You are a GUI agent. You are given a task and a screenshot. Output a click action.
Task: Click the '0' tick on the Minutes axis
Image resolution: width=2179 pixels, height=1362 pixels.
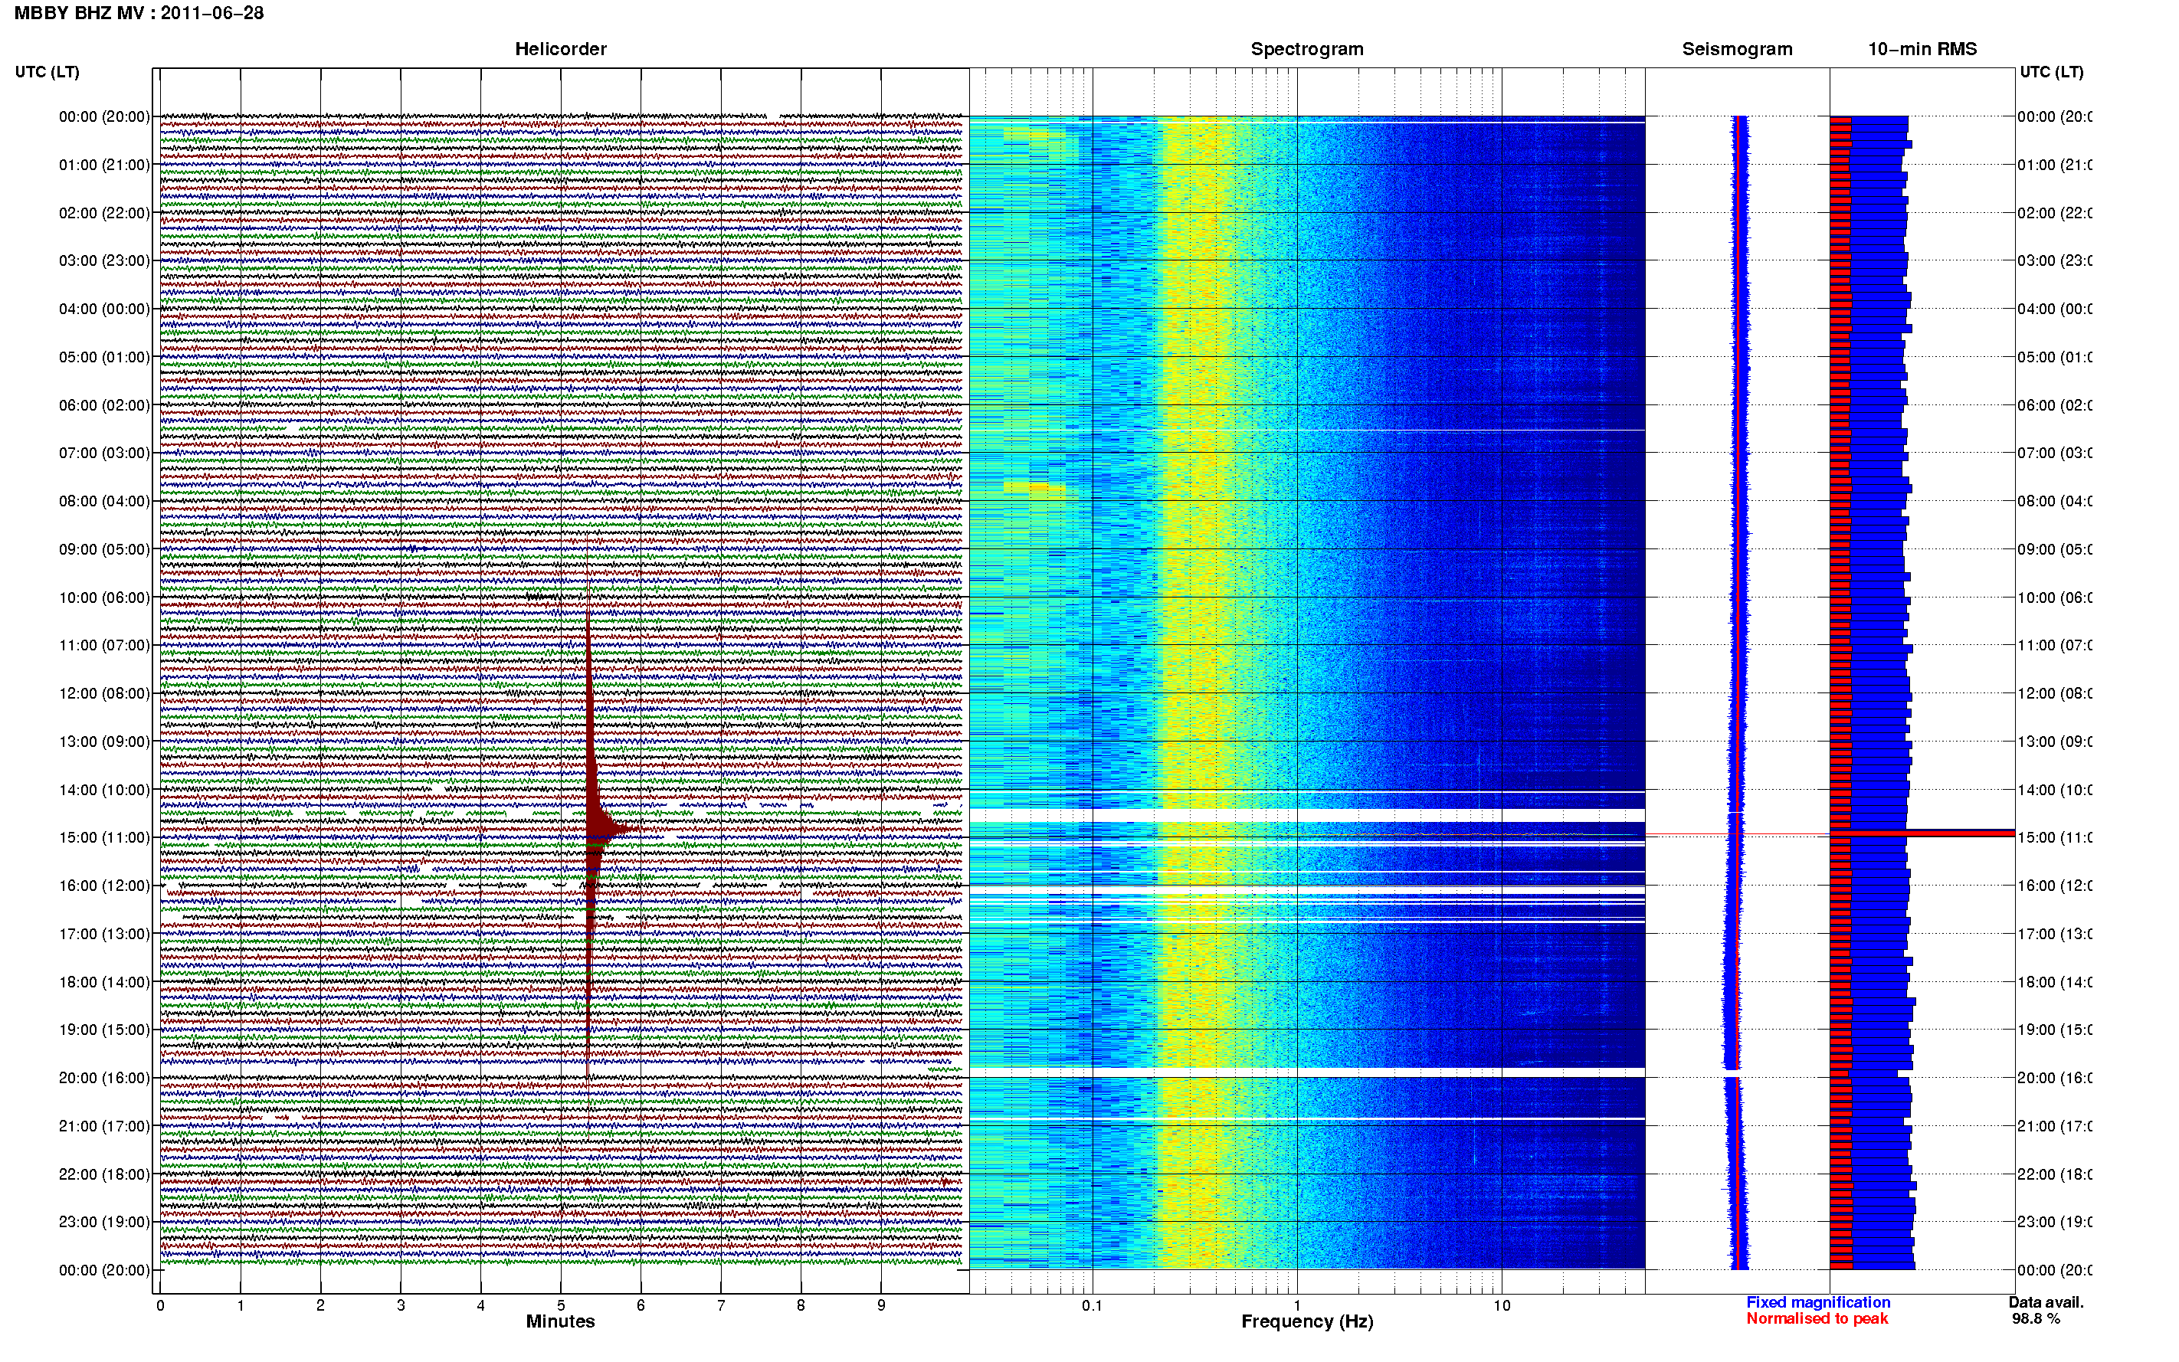160,1305
